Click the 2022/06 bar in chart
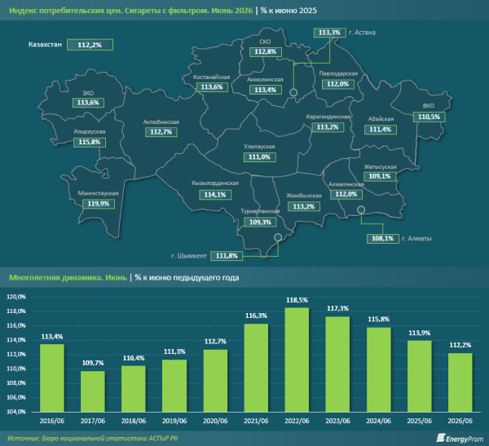The height and width of the screenshot is (446, 489). (x=297, y=360)
